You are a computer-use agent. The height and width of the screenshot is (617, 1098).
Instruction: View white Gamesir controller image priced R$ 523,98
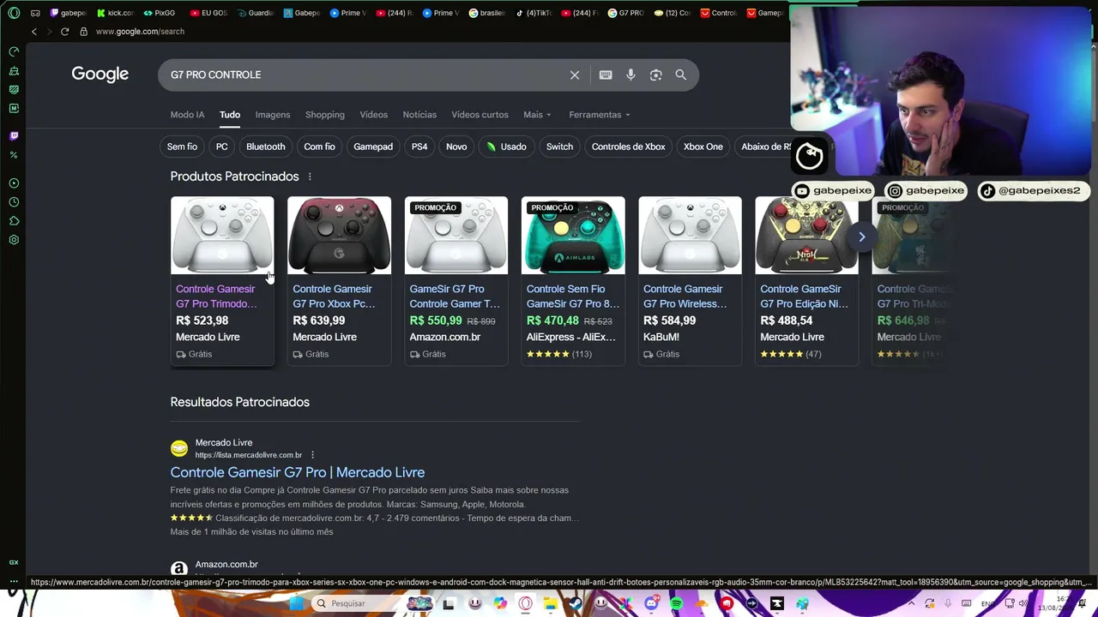tap(222, 236)
